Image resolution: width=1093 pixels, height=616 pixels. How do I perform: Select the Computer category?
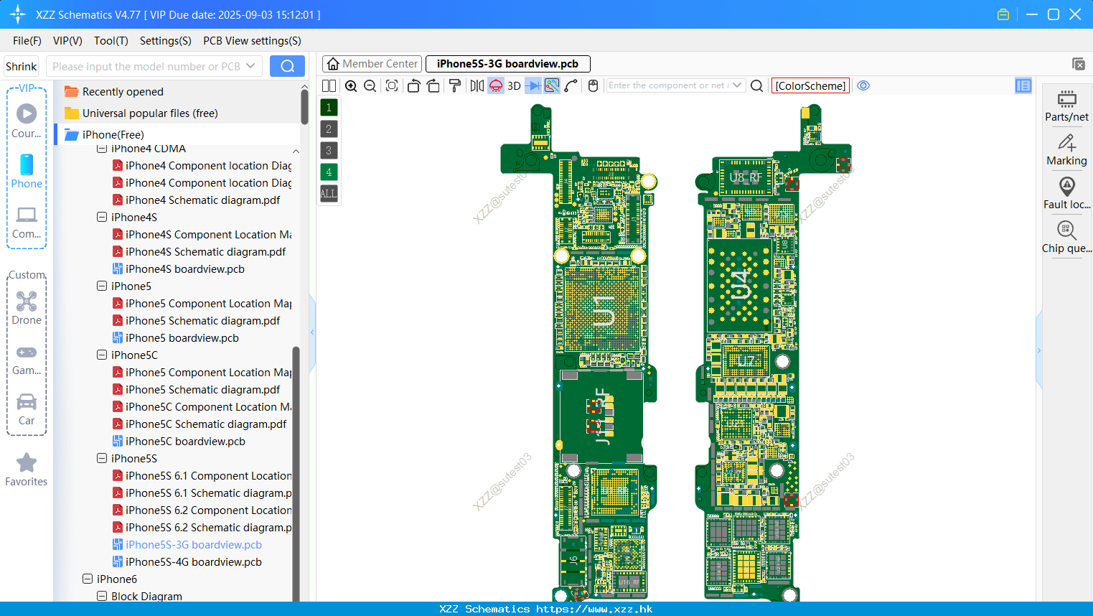[27, 223]
